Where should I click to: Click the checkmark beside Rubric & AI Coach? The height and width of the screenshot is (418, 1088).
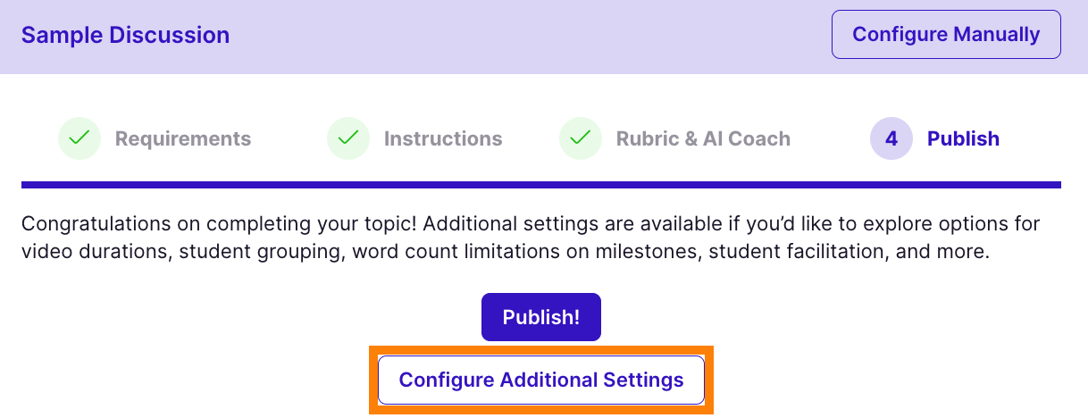pyautogui.click(x=581, y=139)
